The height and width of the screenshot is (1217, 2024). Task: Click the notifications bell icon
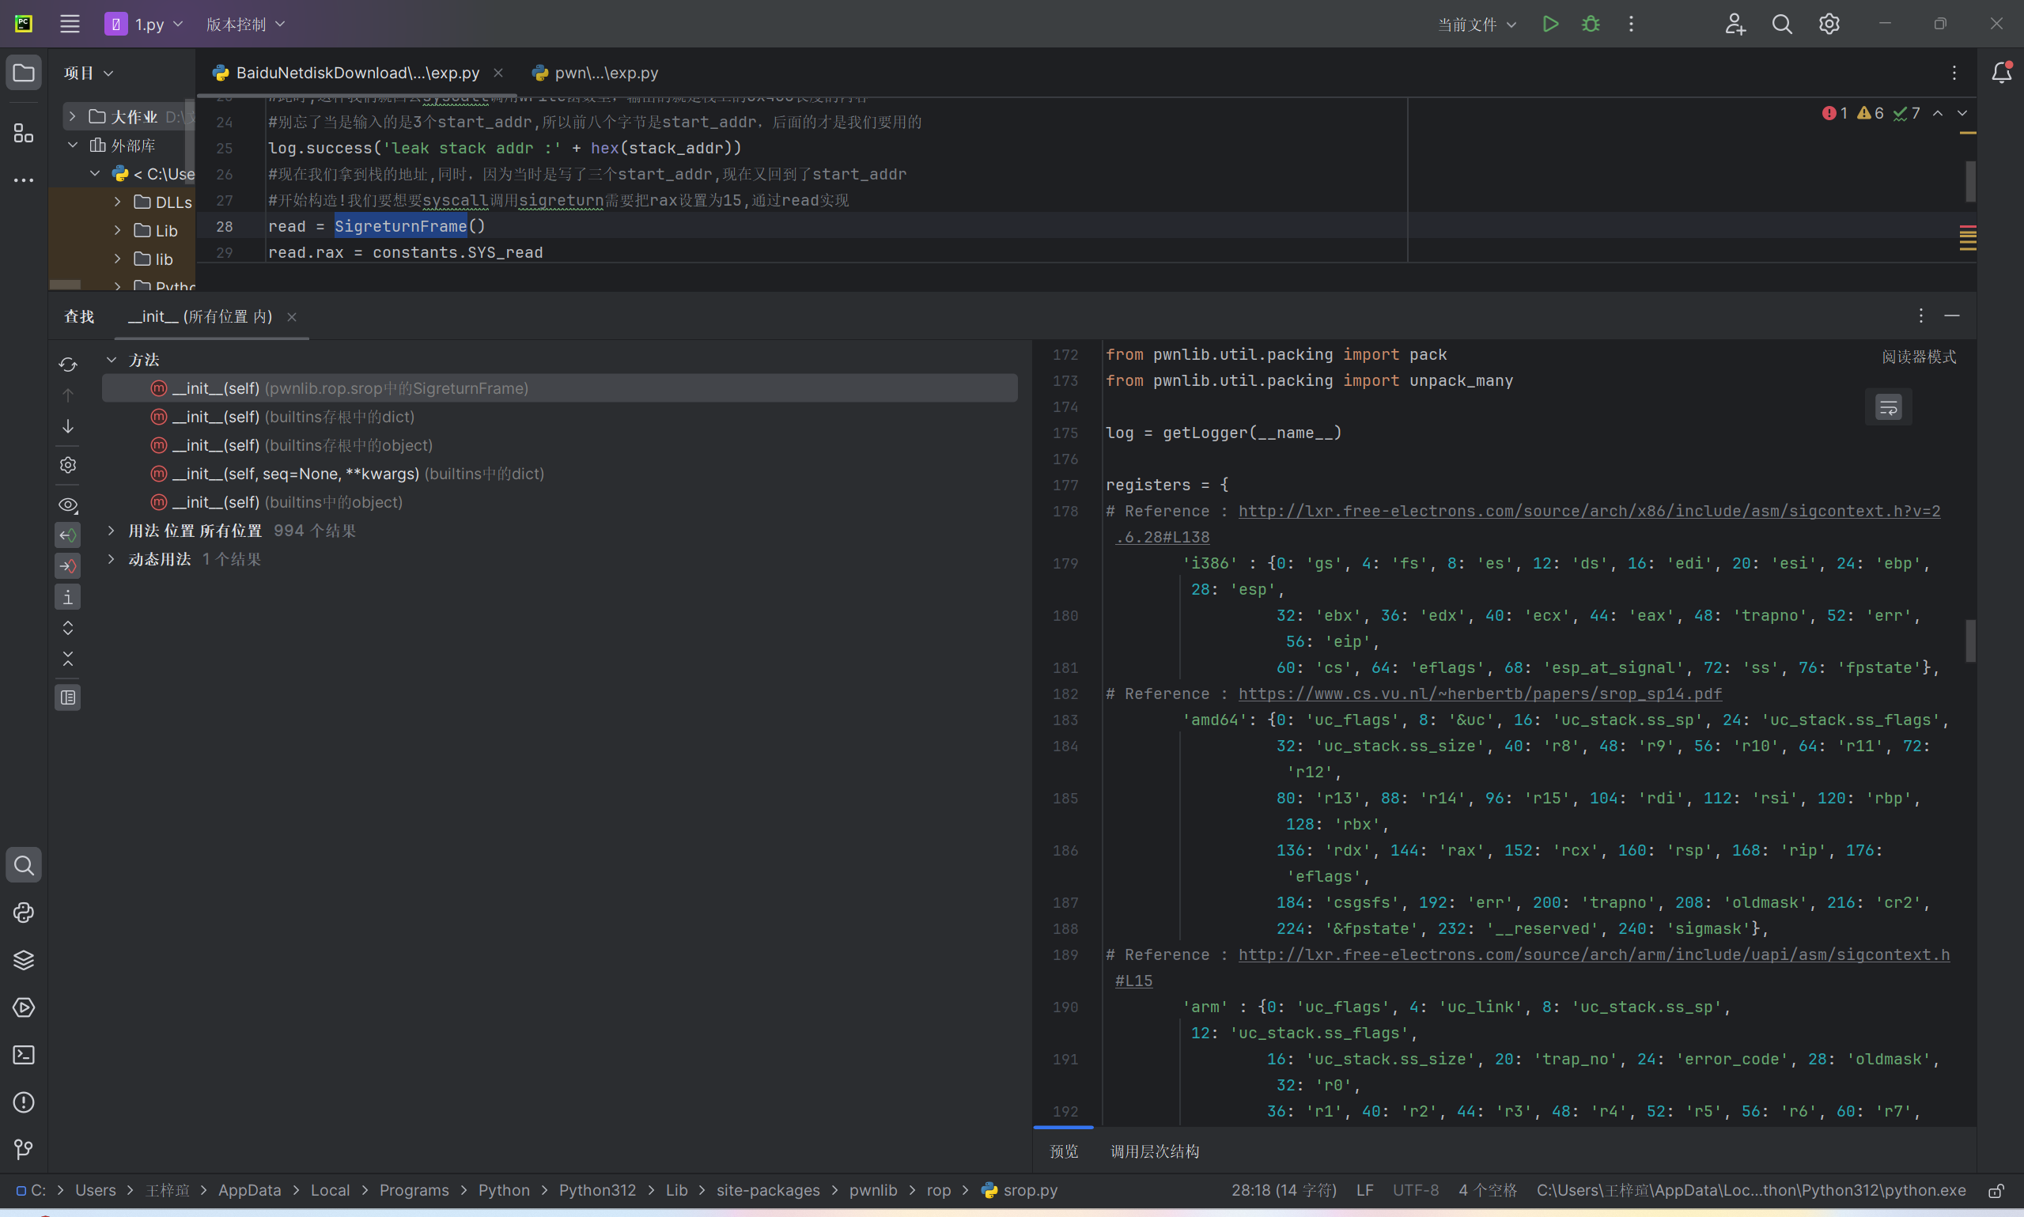(2001, 73)
